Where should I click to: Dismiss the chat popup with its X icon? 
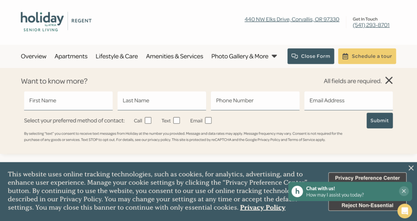tap(404, 191)
